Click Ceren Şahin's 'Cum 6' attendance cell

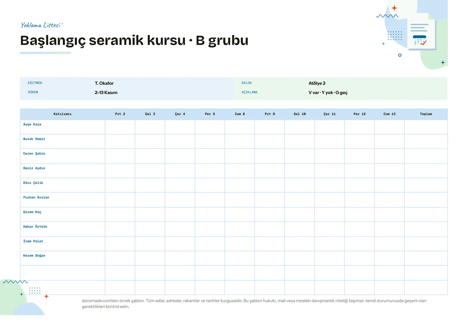click(240, 156)
